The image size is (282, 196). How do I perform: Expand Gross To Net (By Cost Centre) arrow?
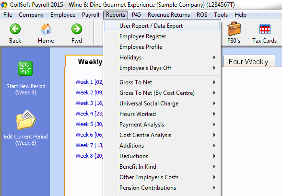pyautogui.click(x=214, y=92)
